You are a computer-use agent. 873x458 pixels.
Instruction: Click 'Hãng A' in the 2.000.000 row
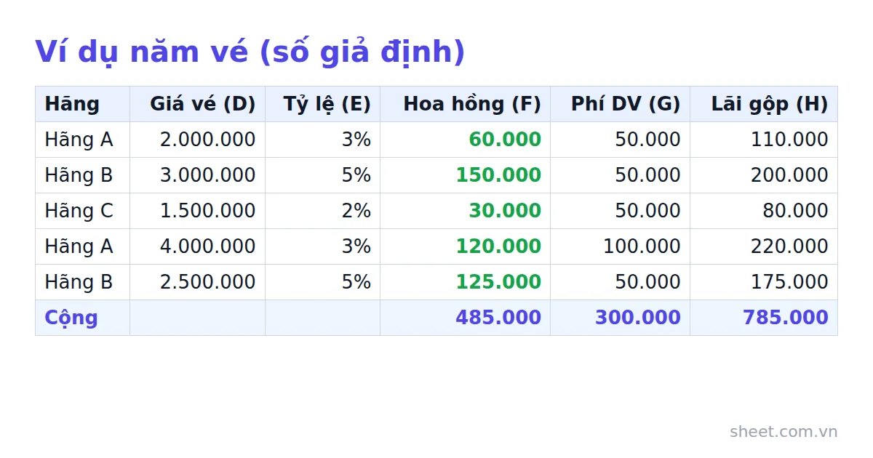(83, 140)
